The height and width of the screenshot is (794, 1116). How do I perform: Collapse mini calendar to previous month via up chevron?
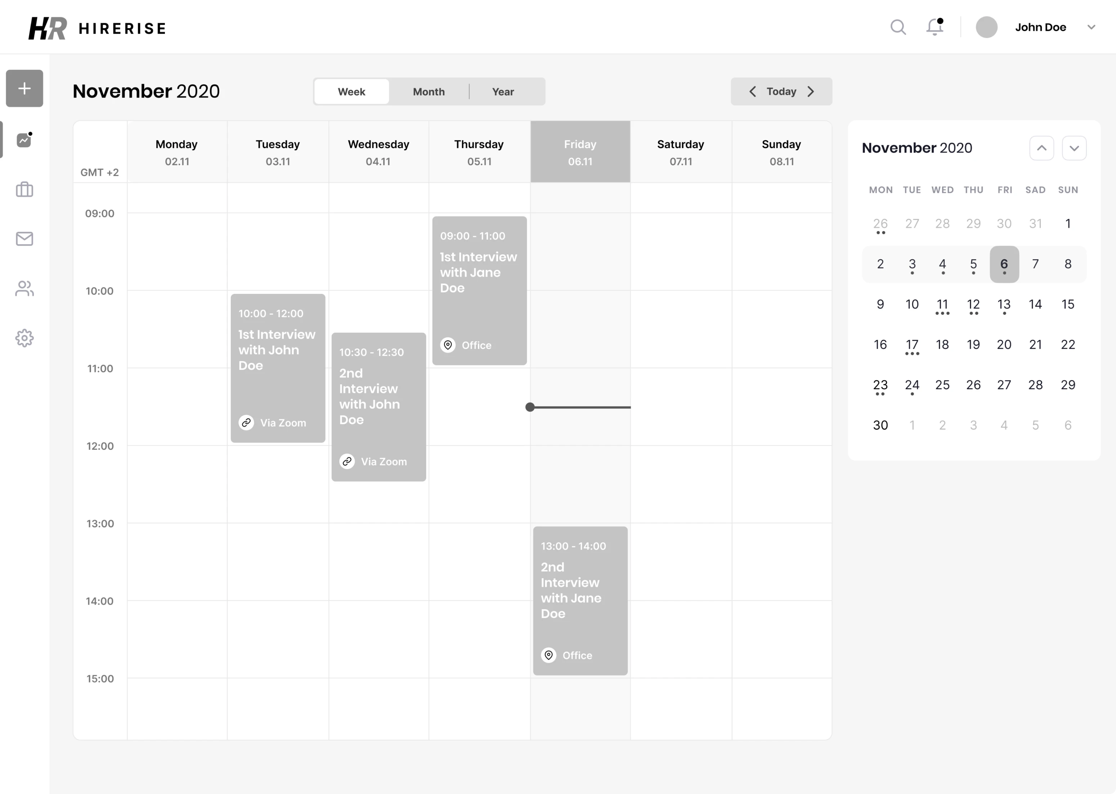(x=1042, y=148)
